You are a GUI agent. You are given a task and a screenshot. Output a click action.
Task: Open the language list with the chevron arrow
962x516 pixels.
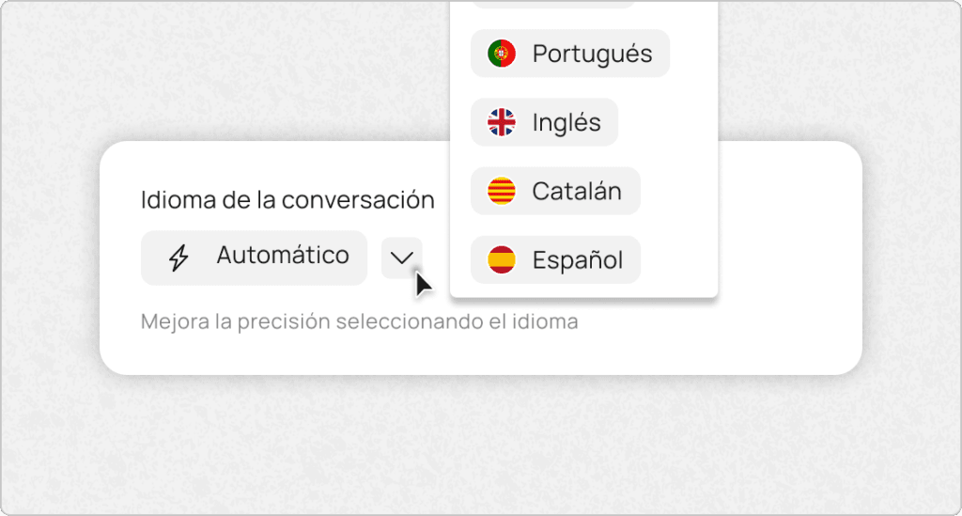(x=402, y=258)
